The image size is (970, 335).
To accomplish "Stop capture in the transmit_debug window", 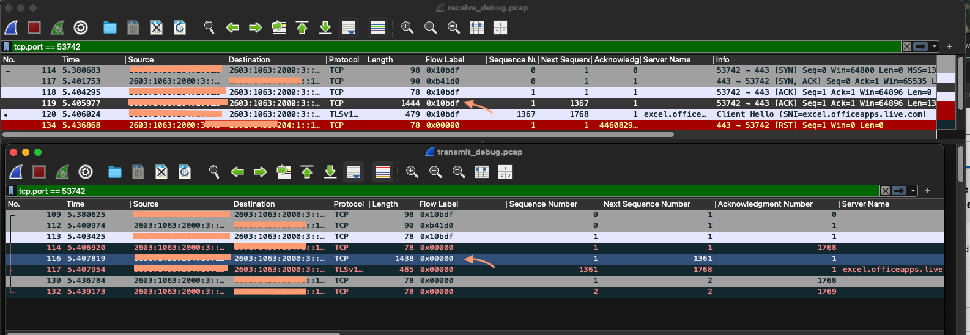I will [x=39, y=172].
